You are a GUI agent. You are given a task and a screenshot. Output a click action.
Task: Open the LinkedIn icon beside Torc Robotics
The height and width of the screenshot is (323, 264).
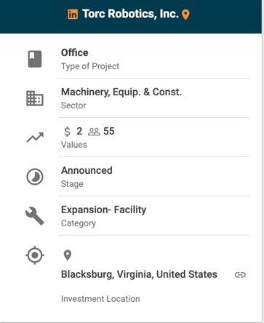tap(73, 15)
